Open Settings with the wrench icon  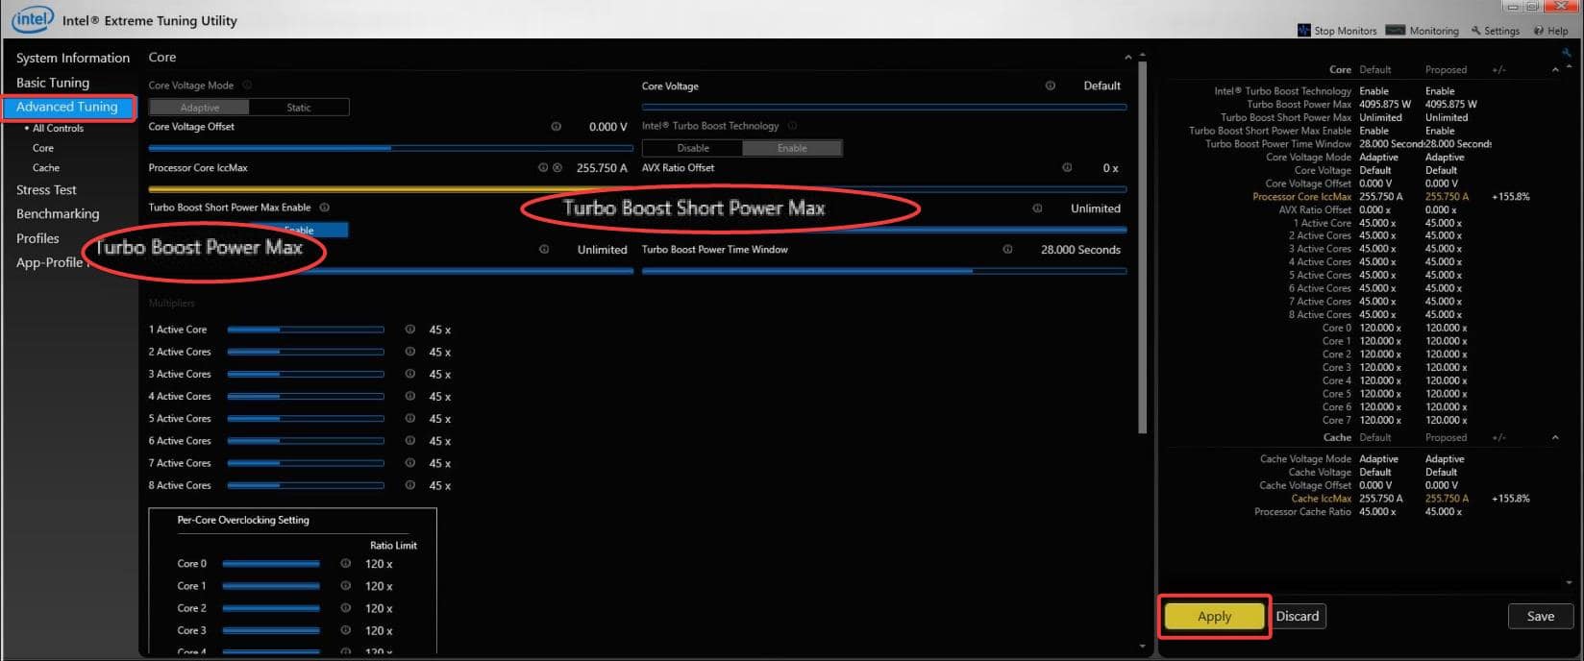[1476, 31]
